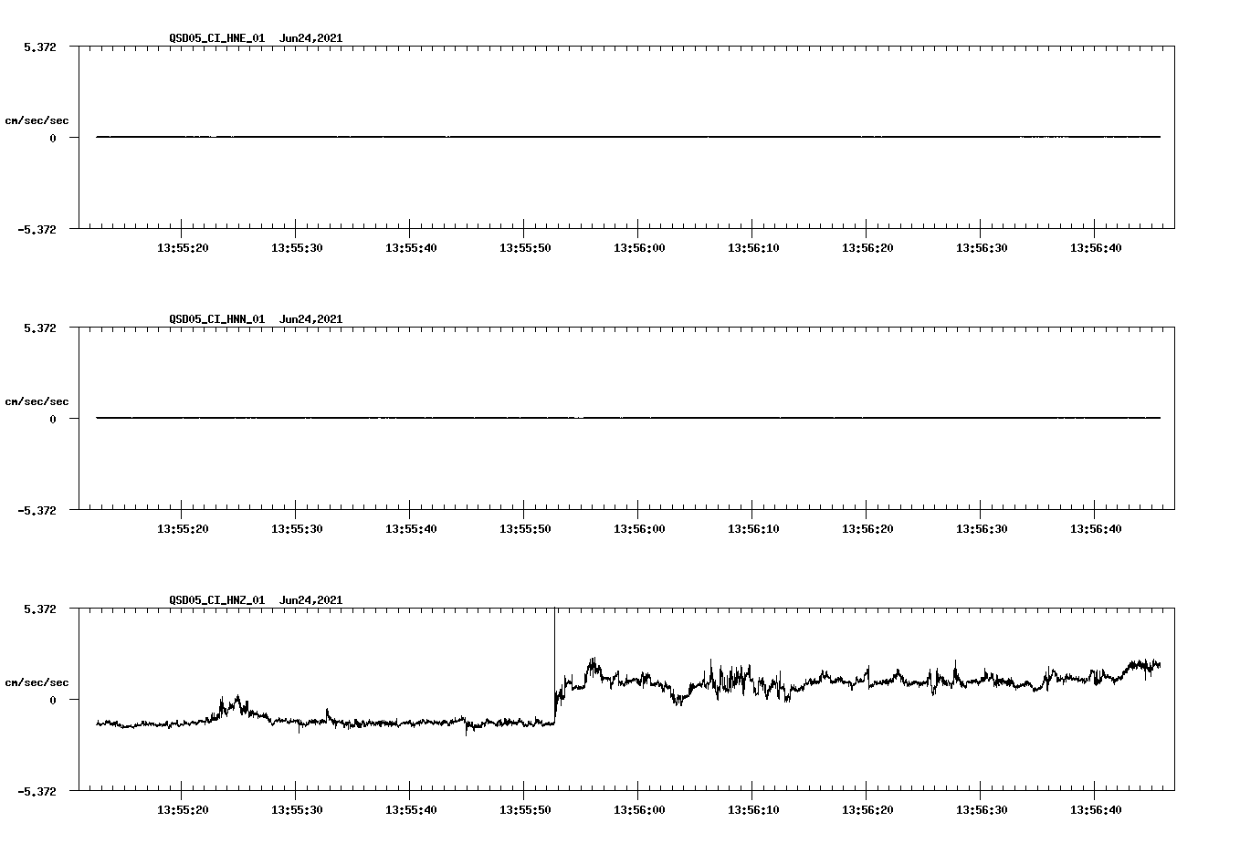Click the 5.372 upper limit of the HNN plot
The width and height of the screenshot is (1240, 843).
click(x=39, y=328)
